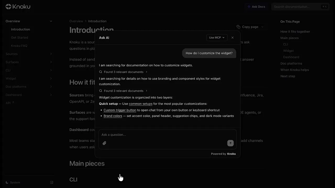Viewport: 335px width, 188px height.
Task: Click the Knoku link in Powered by
Action: (231, 154)
